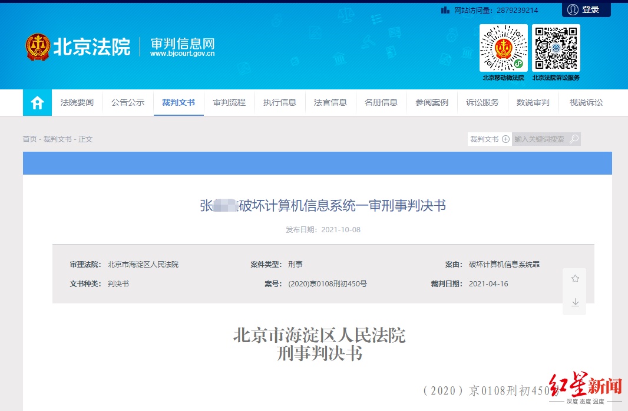Open the 公告公示 menu
Screen dimensions: 628x411
[x=128, y=102]
